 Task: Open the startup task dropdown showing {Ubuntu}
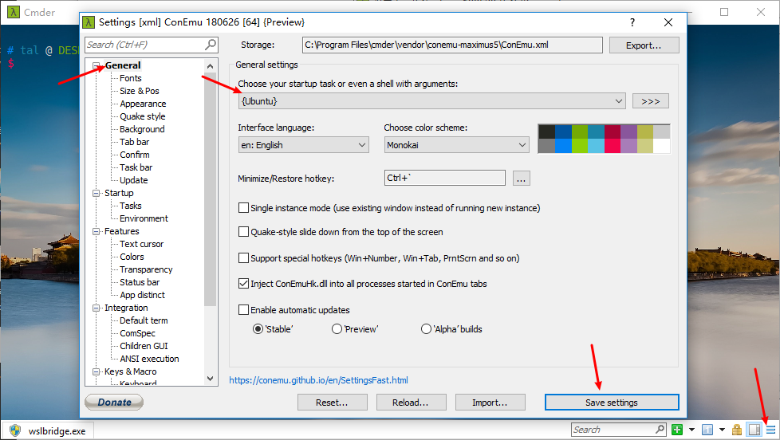(x=431, y=101)
